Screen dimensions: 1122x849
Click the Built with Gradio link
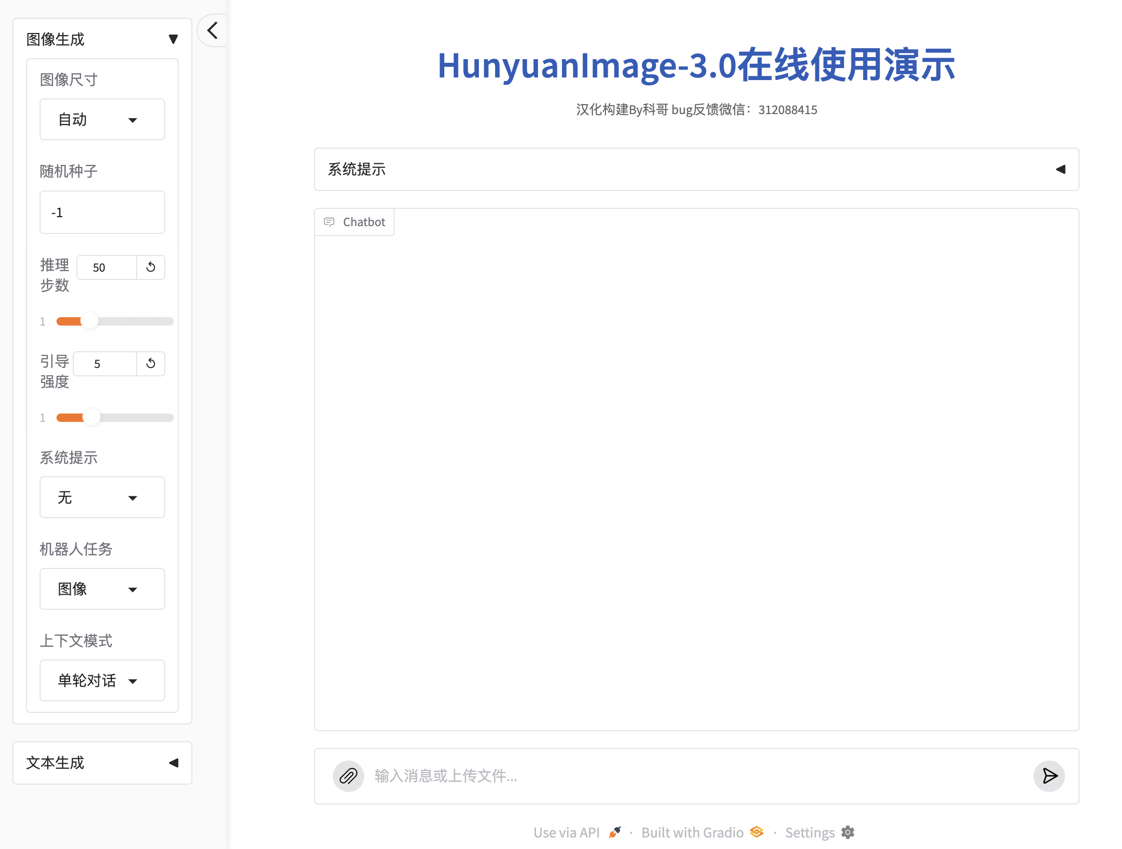tap(692, 832)
